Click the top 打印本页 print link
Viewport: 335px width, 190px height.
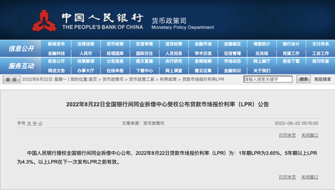[287, 135]
